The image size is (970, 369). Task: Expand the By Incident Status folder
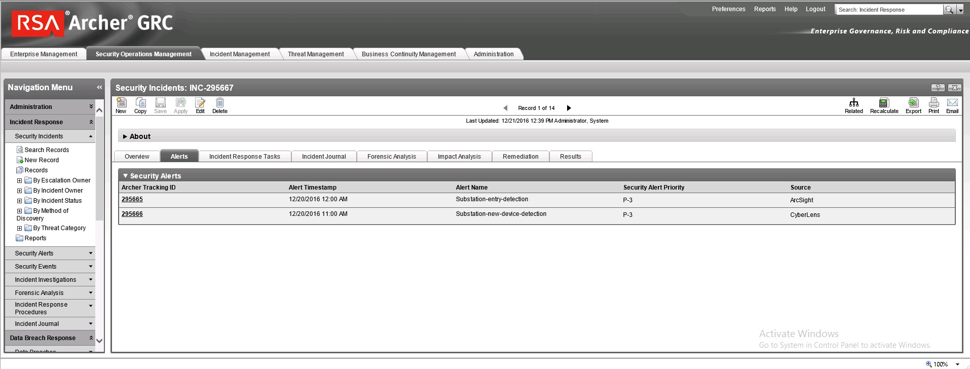[19, 201]
